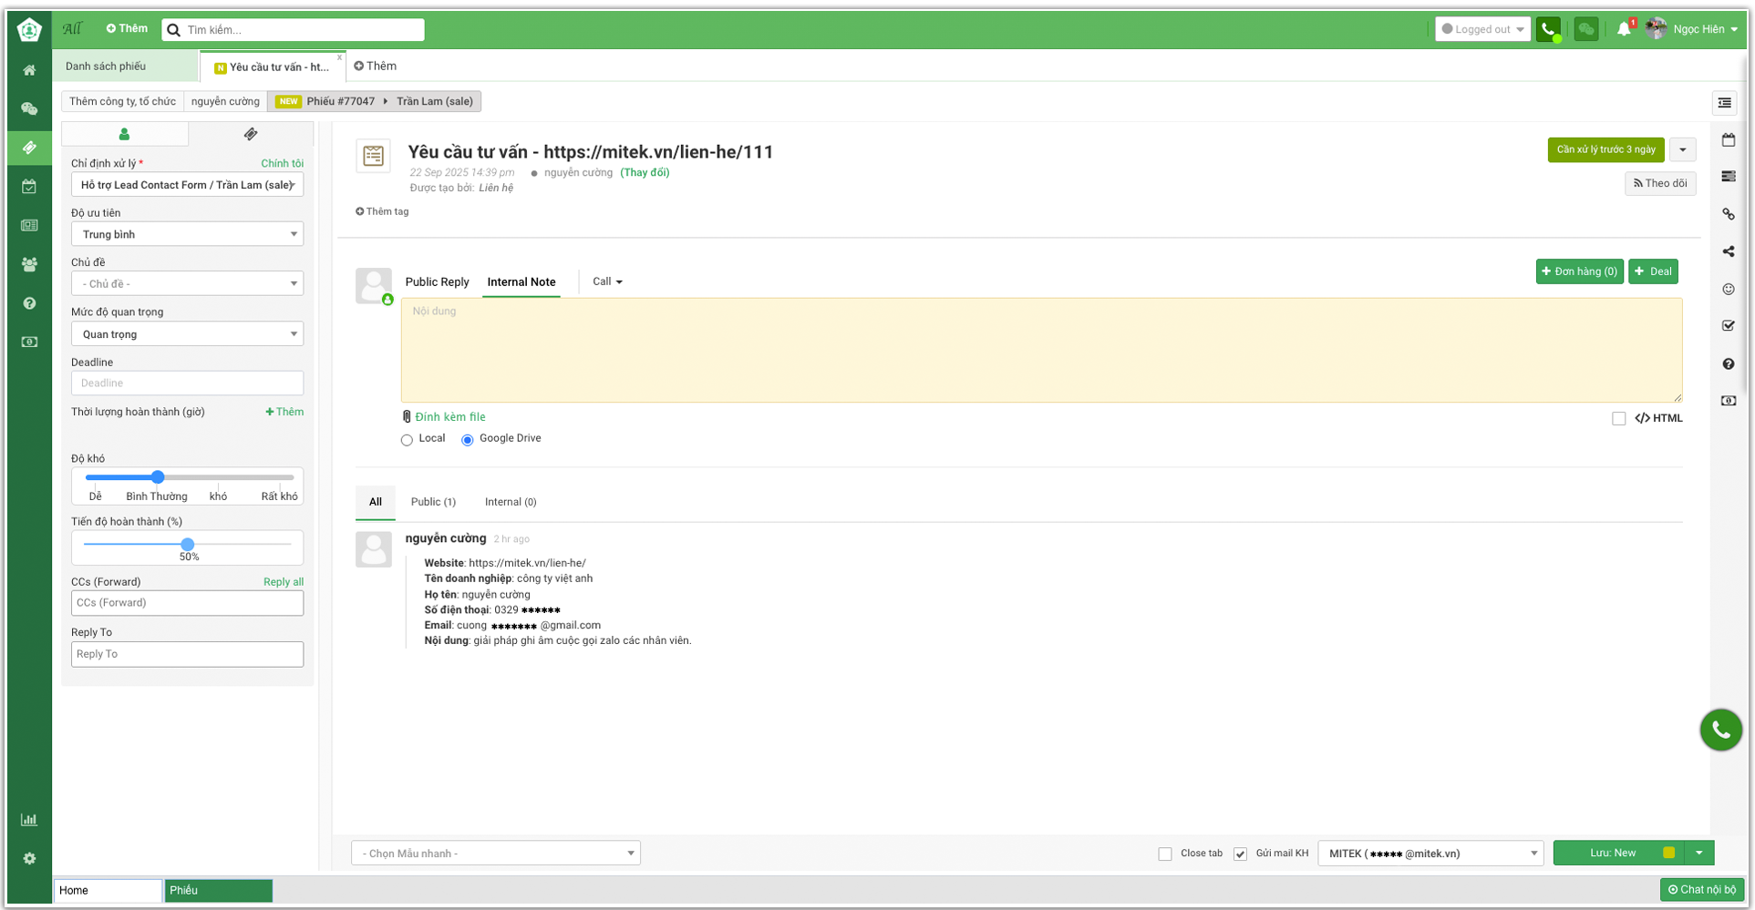Expand the Call dropdown menu

[607, 281]
